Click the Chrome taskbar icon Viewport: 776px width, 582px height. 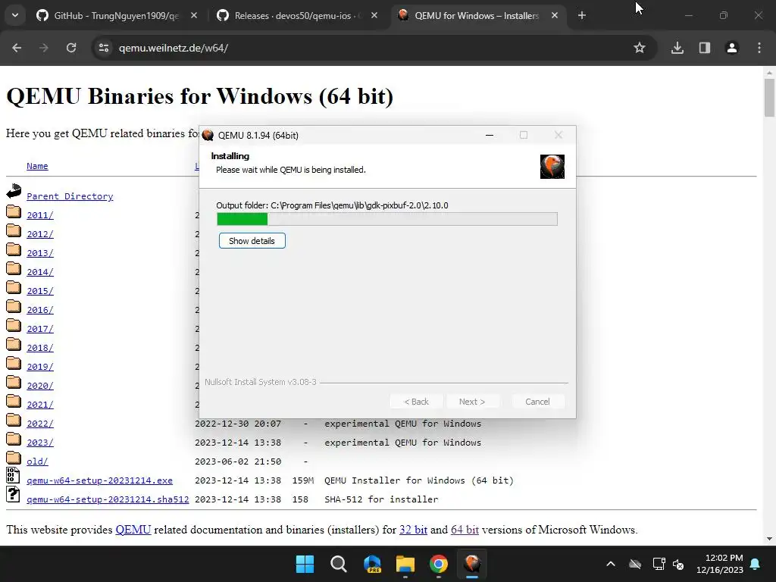[x=439, y=564]
